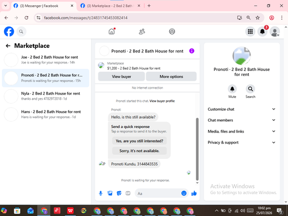The image size is (288, 216).
Task: Open Microsoft Store from the taskbar
Action: (x=17, y=211)
